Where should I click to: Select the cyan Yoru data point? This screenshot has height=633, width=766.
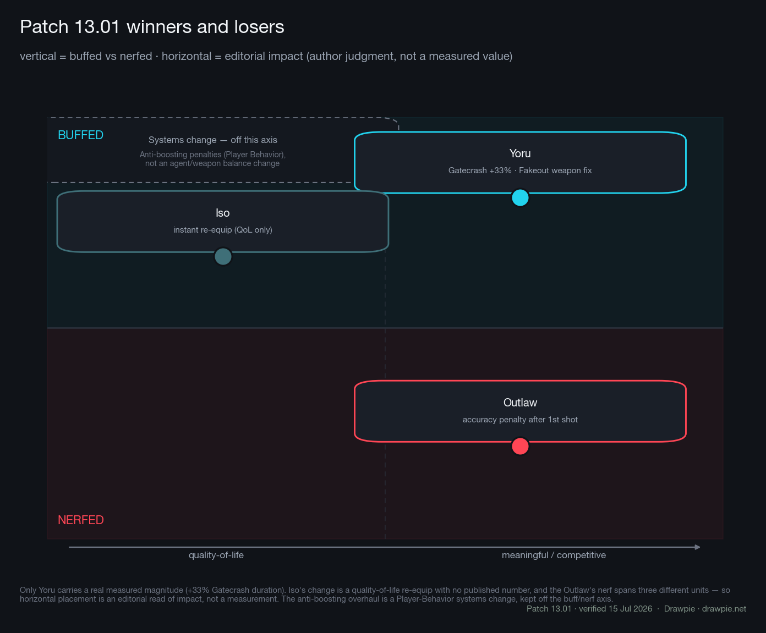pos(520,197)
